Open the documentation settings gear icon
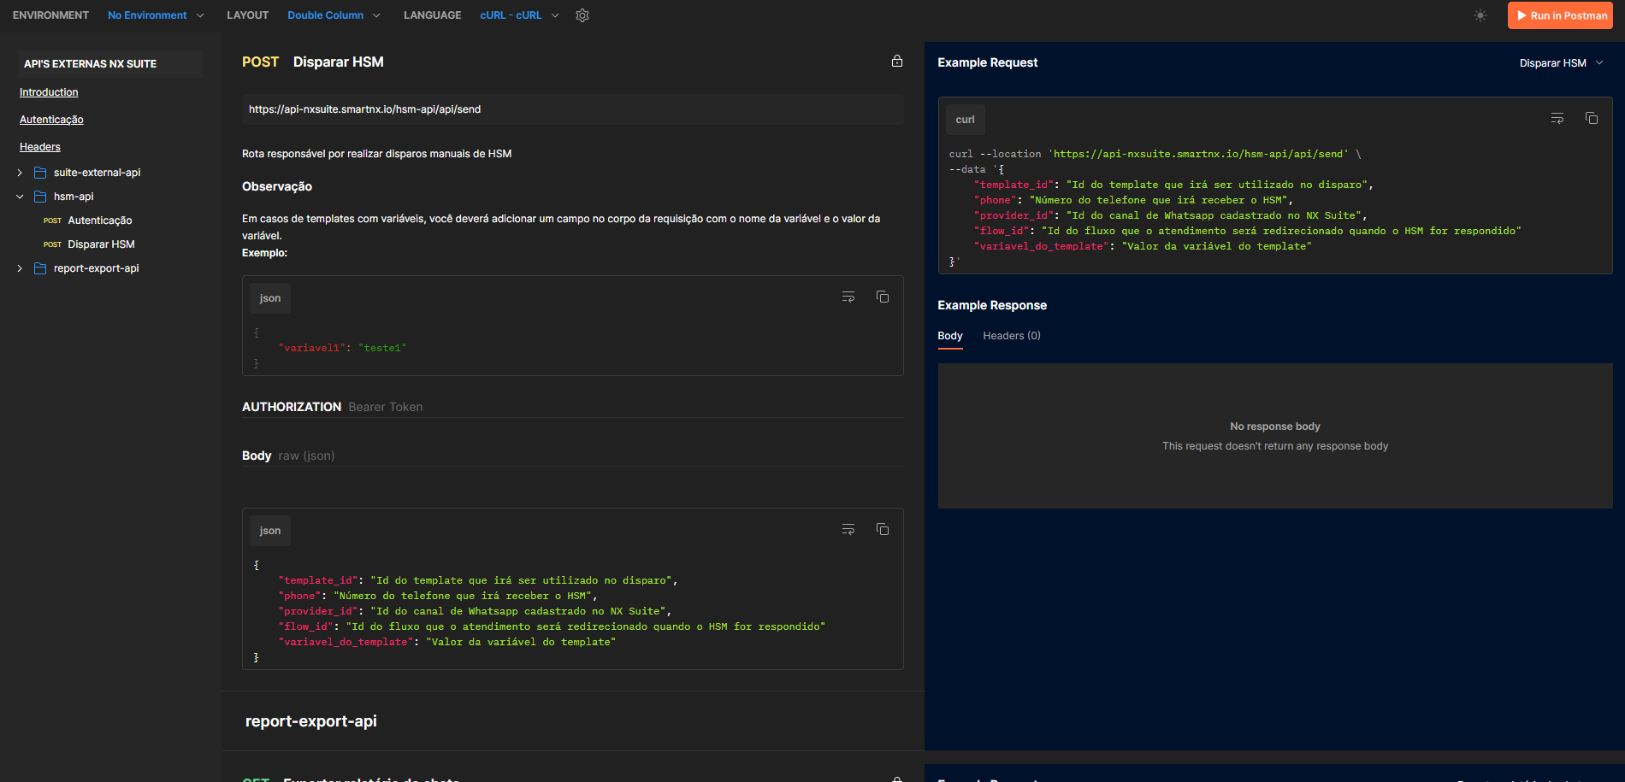1625x782 pixels. pyautogui.click(x=582, y=15)
